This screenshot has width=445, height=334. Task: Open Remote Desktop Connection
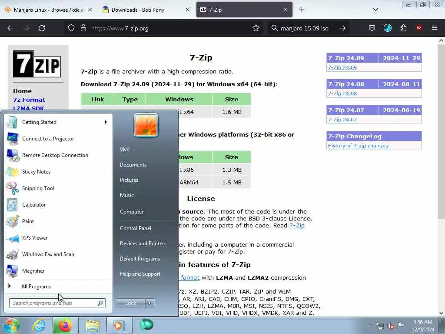58,155
